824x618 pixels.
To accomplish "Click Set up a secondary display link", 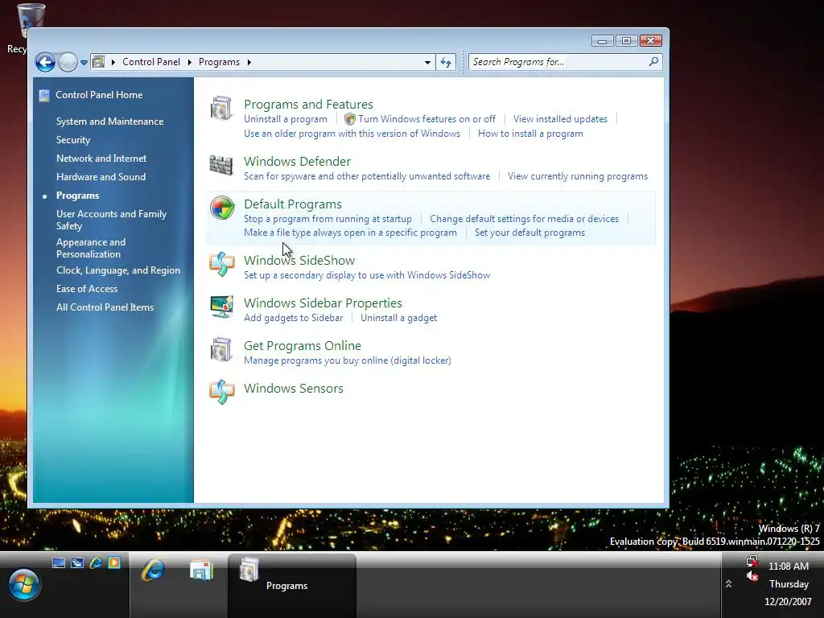I will point(367,275).
